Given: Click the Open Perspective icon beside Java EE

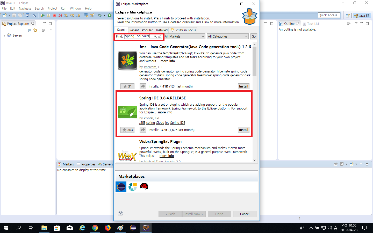Looking at the screenshot, I should click(348, 16).
